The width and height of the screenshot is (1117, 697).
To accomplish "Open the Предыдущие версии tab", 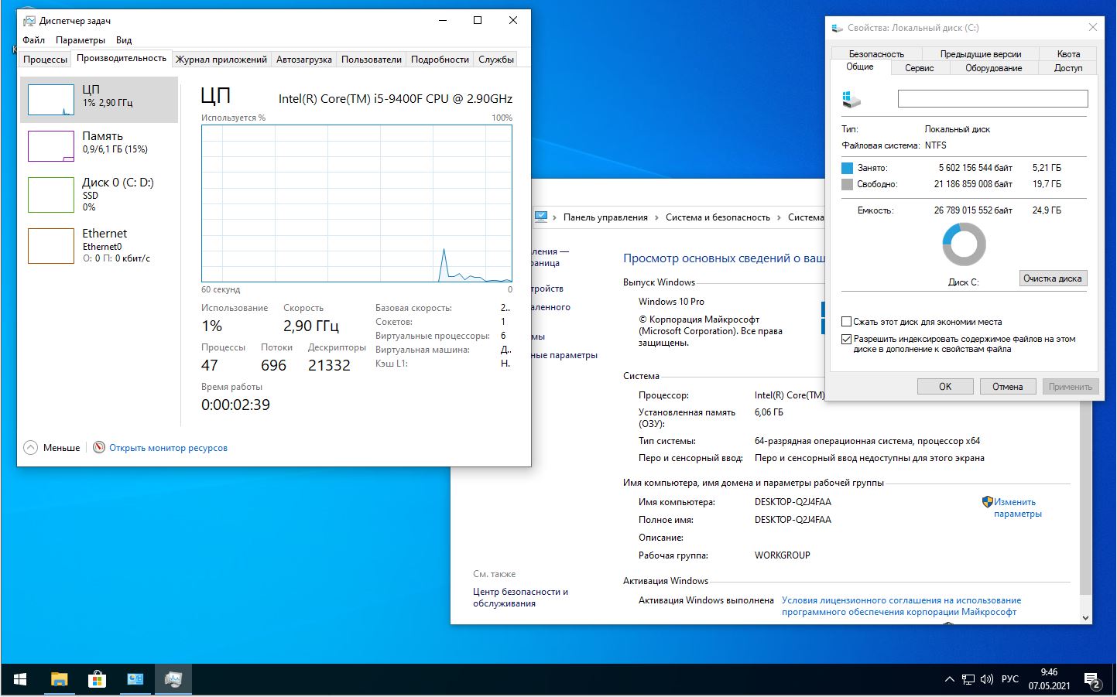I will click(981, 54).
